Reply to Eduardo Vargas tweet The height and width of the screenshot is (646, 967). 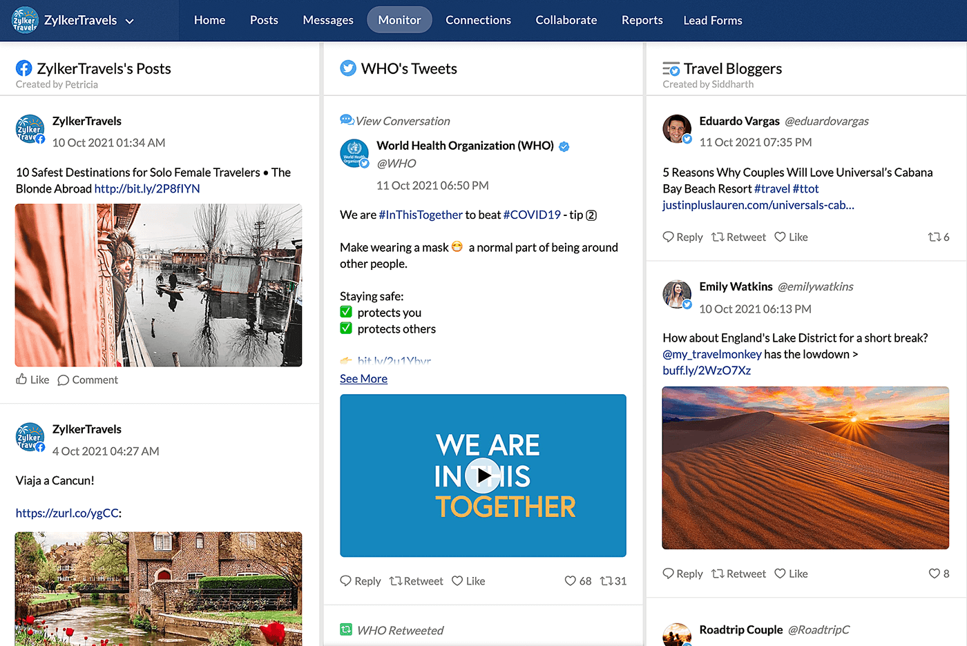click(682, 237)
